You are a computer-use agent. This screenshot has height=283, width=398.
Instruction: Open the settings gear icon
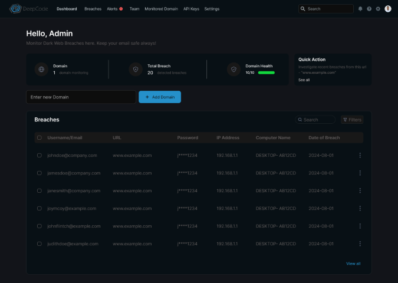tap(378, 9)
